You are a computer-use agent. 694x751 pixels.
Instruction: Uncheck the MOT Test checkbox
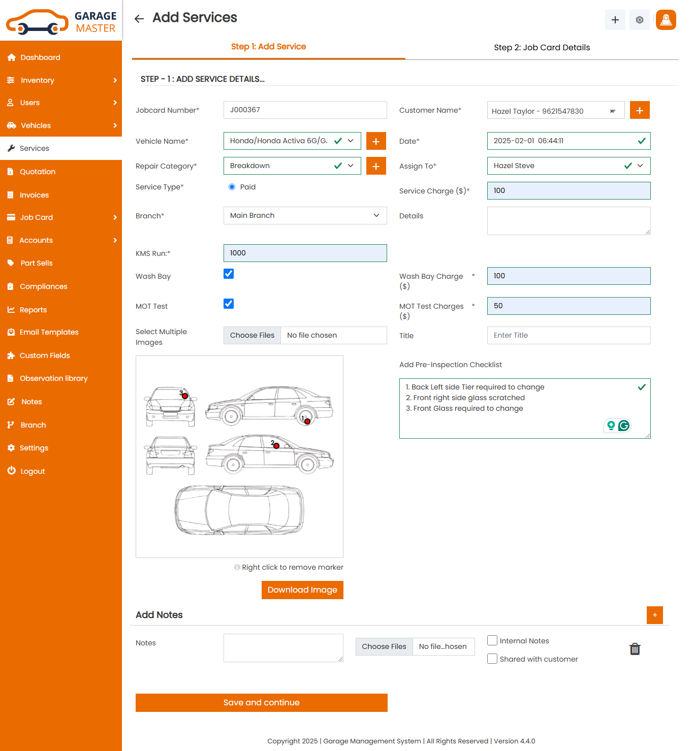tap(229, 304)
